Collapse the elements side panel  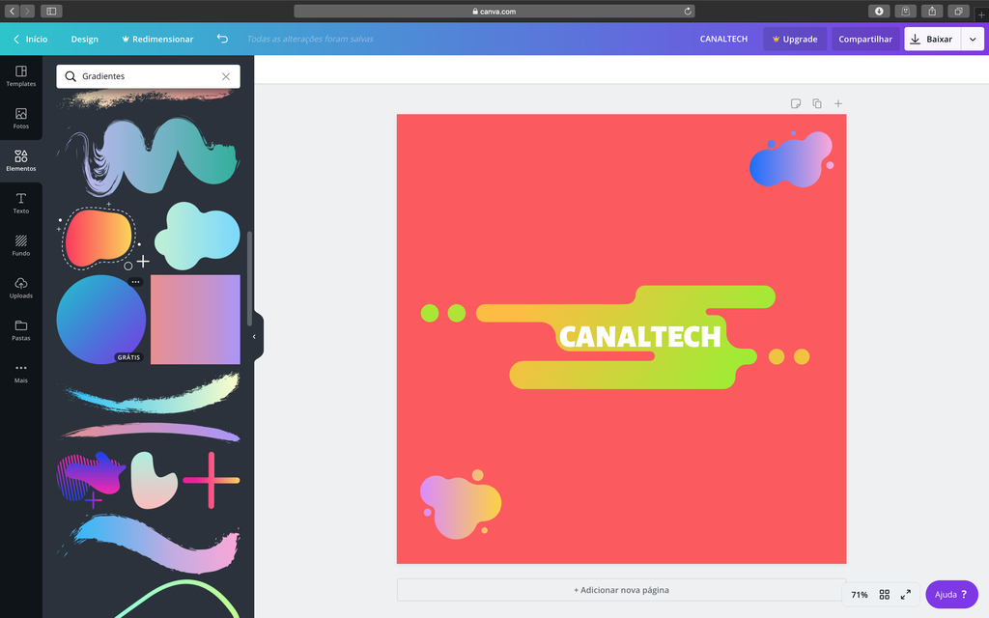click(255, 337)
